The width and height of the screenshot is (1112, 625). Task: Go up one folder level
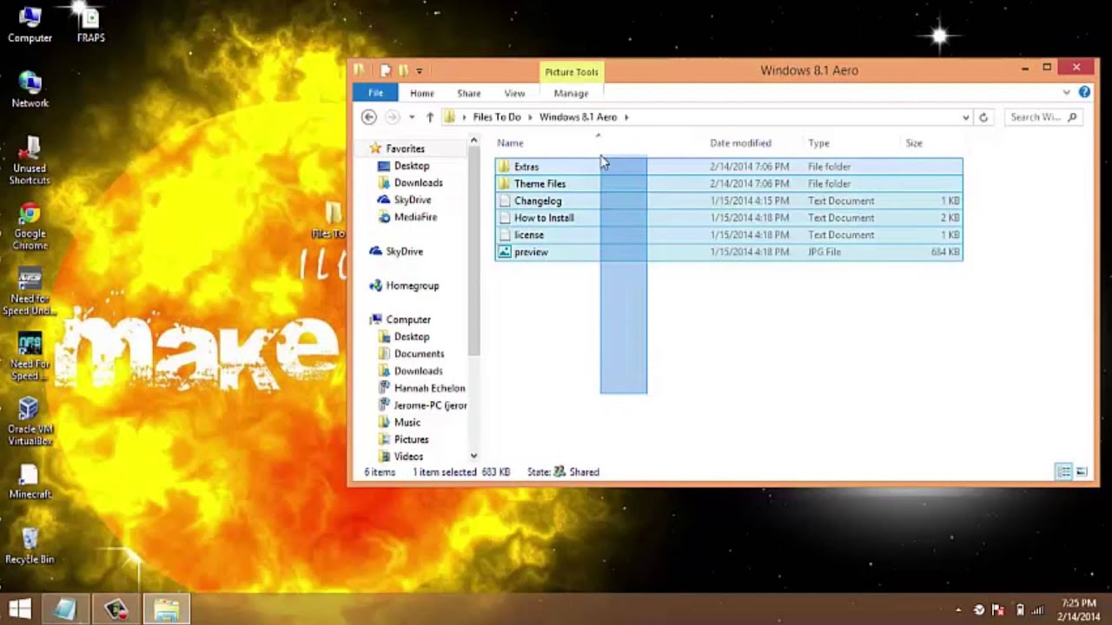point(429,117)
